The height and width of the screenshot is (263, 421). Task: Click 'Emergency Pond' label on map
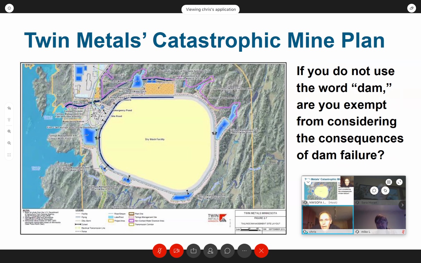point(122,110)
